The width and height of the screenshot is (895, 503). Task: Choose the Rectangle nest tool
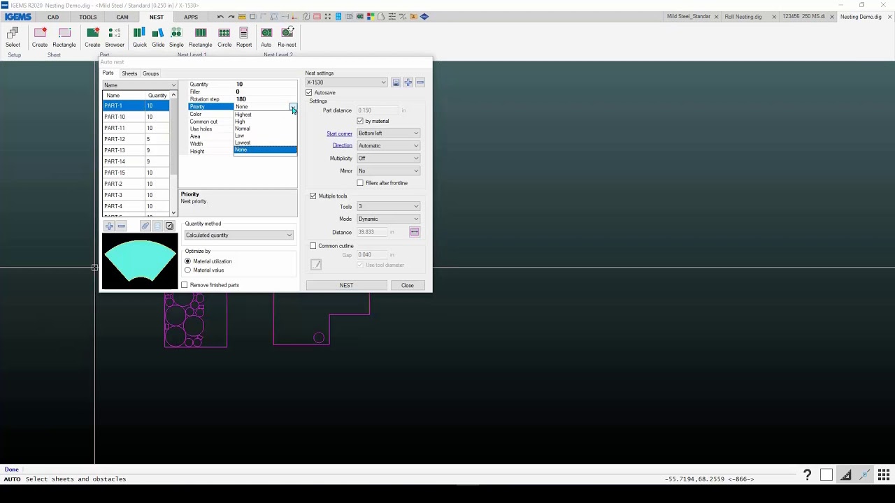200,37
